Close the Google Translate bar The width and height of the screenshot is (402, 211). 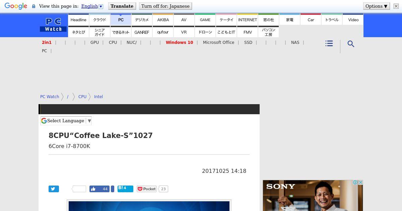coord(396,6)
